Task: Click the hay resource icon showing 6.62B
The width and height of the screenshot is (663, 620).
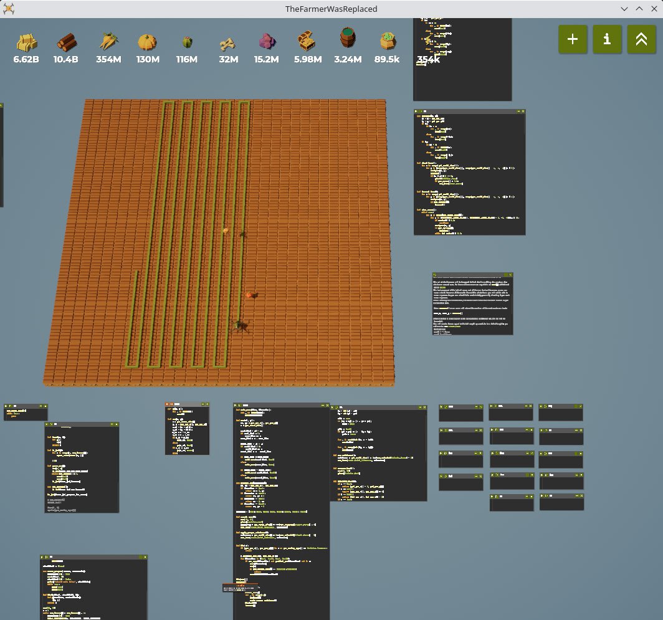Action: pyautogui.click(x=27, y=42)
